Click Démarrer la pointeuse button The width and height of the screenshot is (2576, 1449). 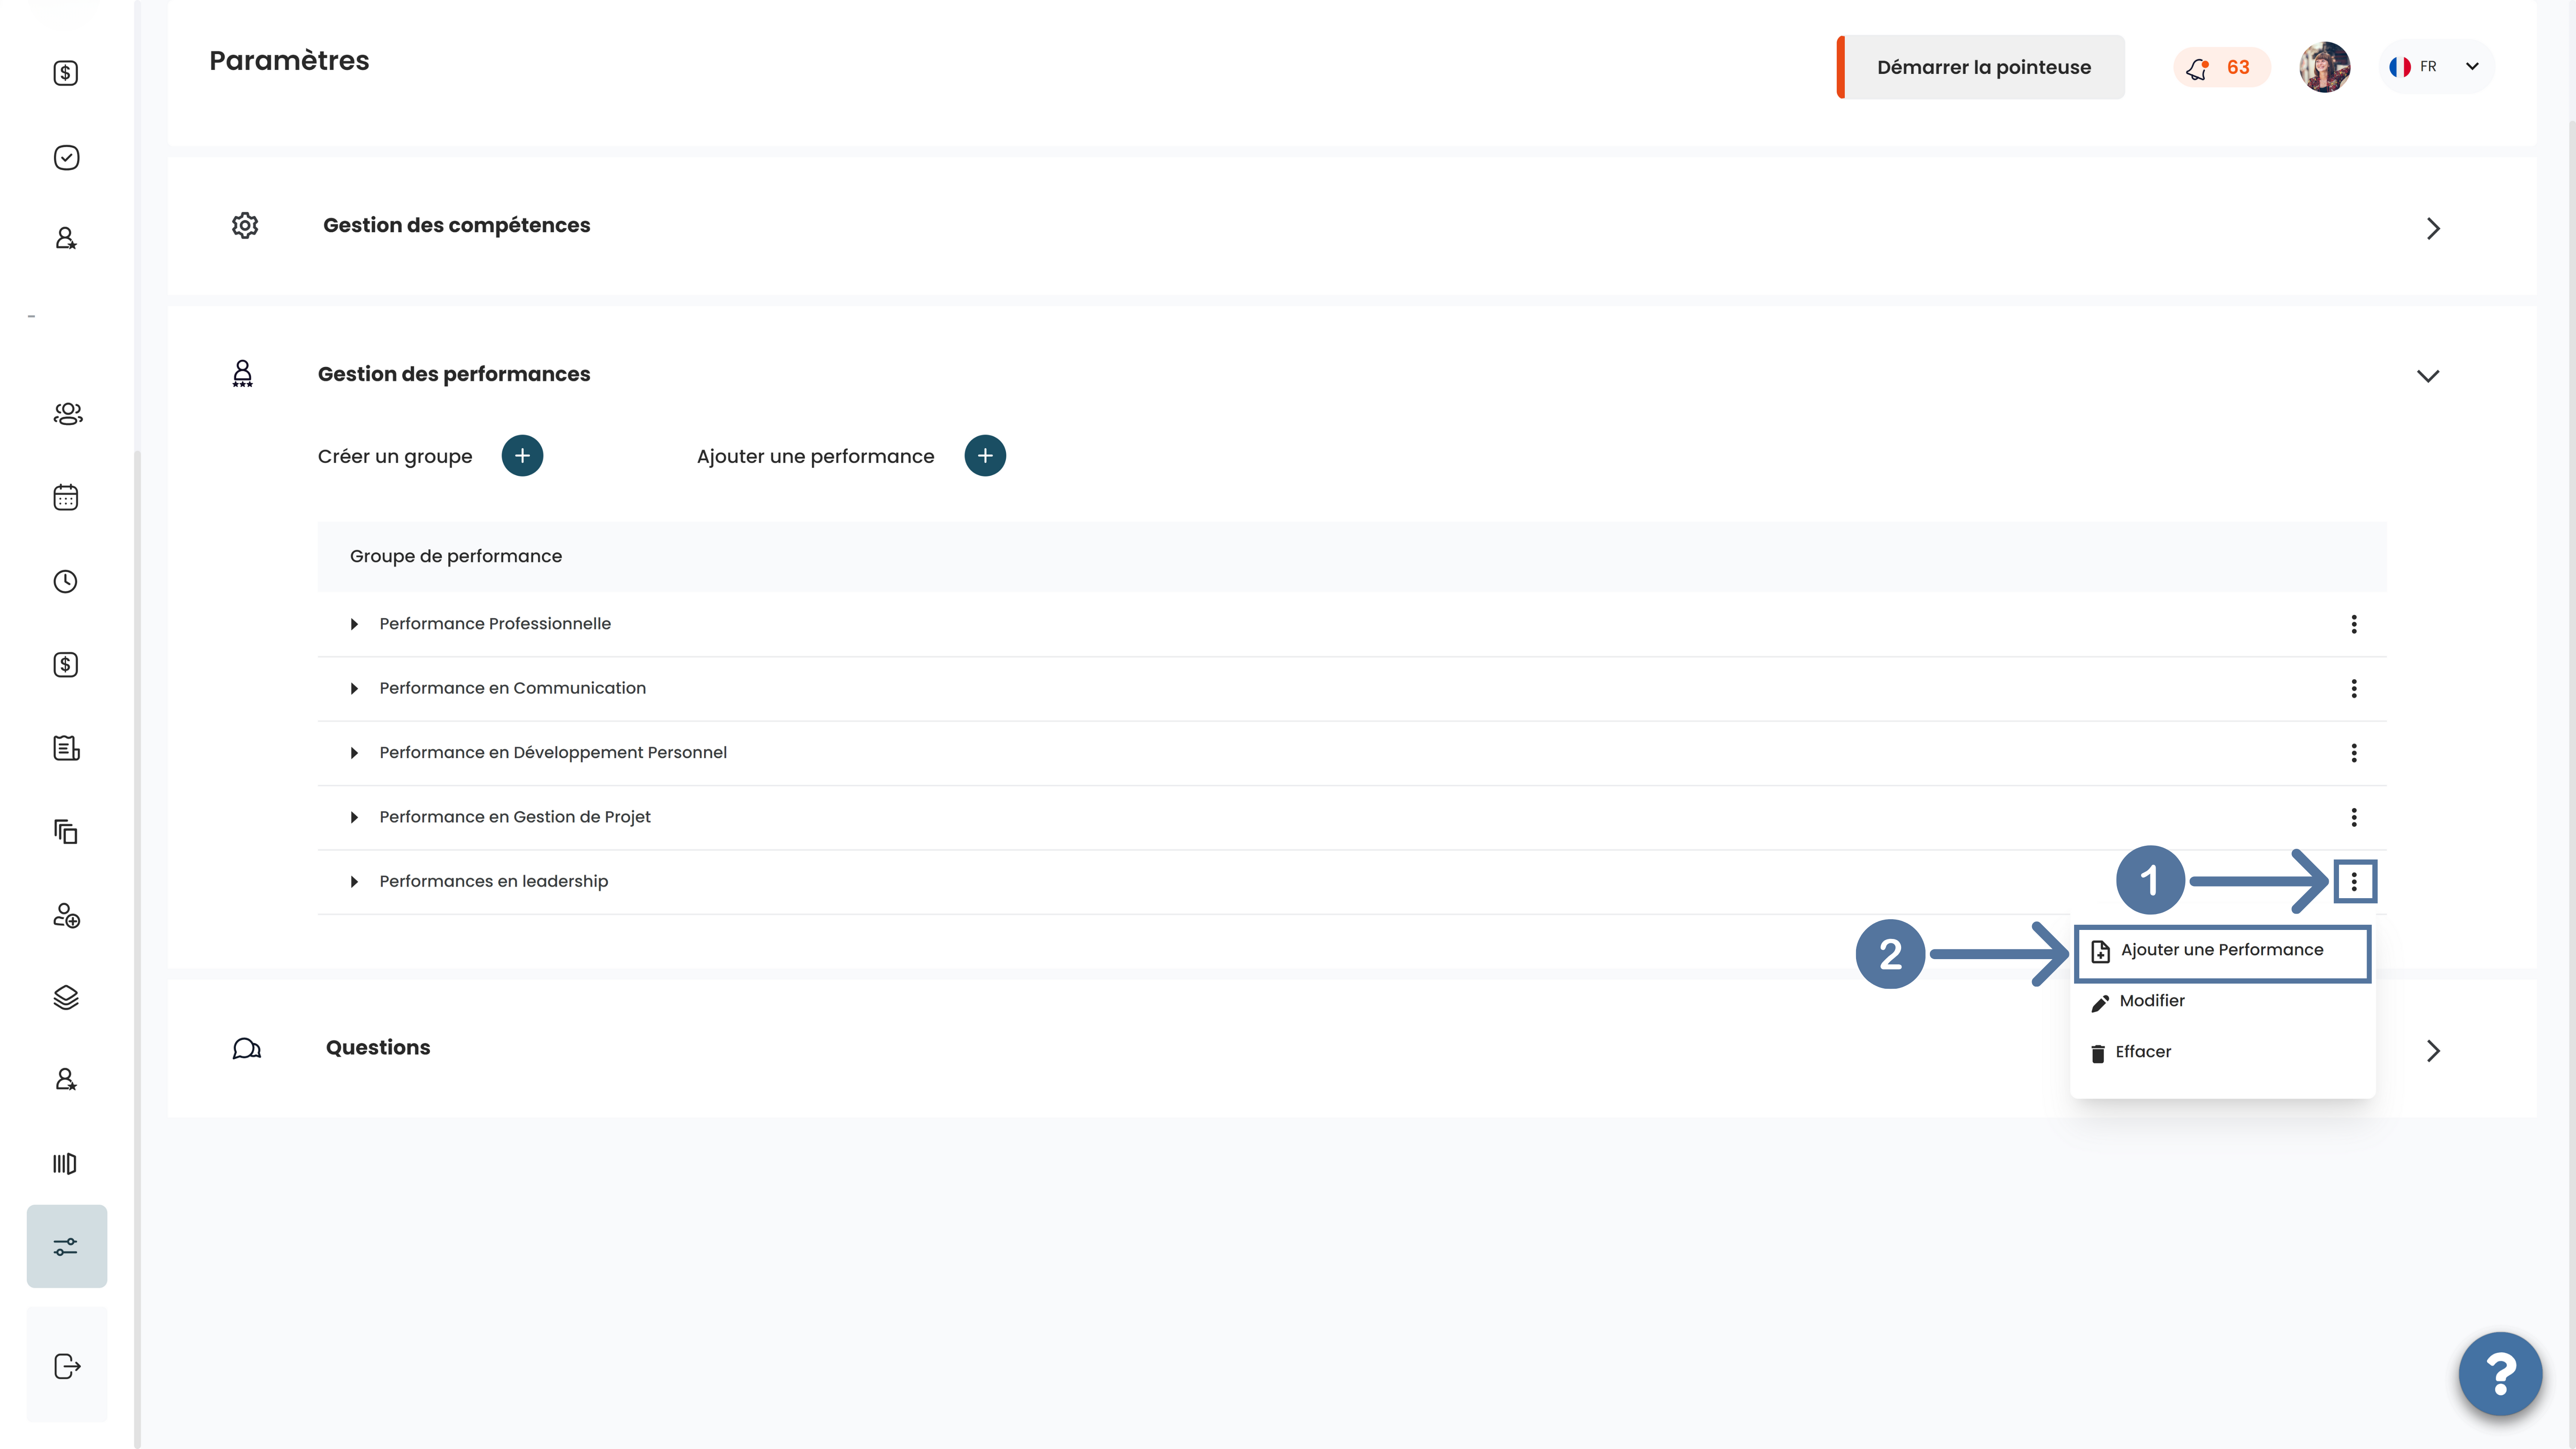pos(1981,67)
